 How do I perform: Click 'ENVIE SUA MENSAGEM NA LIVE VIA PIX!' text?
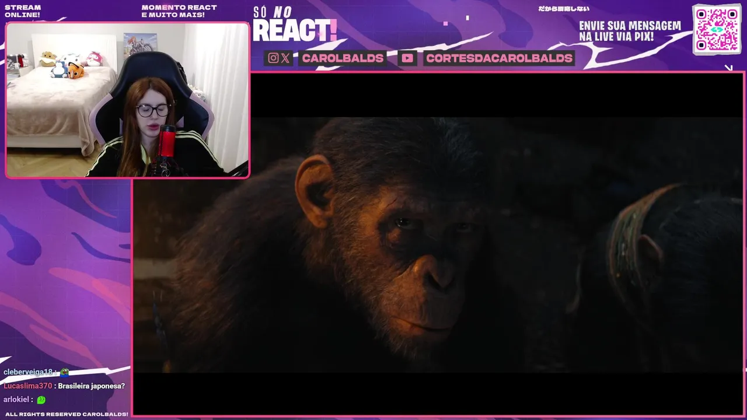tap(630, 32)
